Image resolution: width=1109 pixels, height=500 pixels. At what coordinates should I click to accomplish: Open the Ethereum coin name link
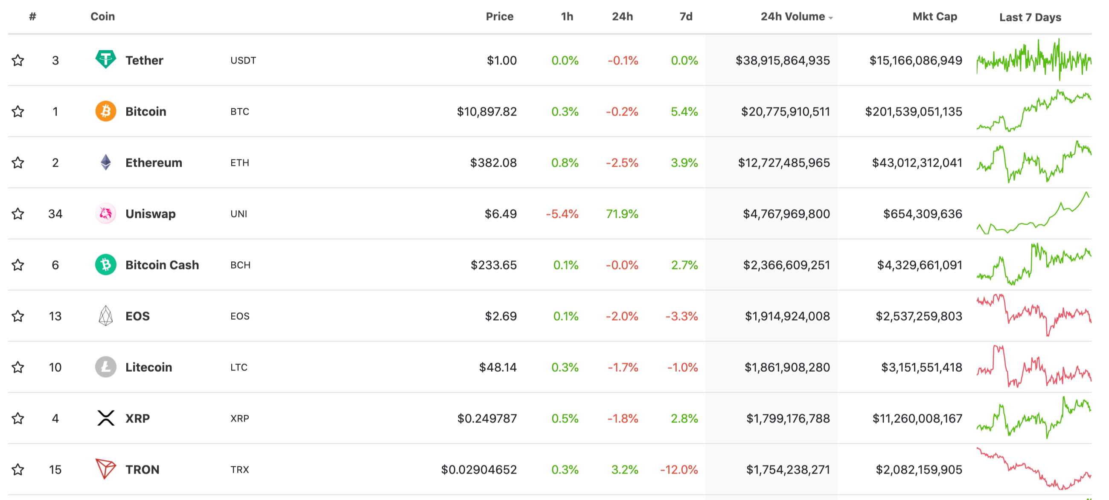point(154,162)
